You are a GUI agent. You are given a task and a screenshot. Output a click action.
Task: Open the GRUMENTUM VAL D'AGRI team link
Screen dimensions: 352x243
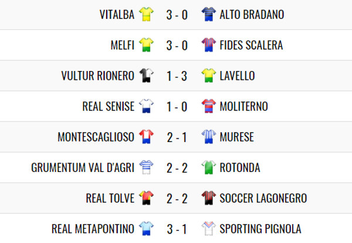pos(83,167)
